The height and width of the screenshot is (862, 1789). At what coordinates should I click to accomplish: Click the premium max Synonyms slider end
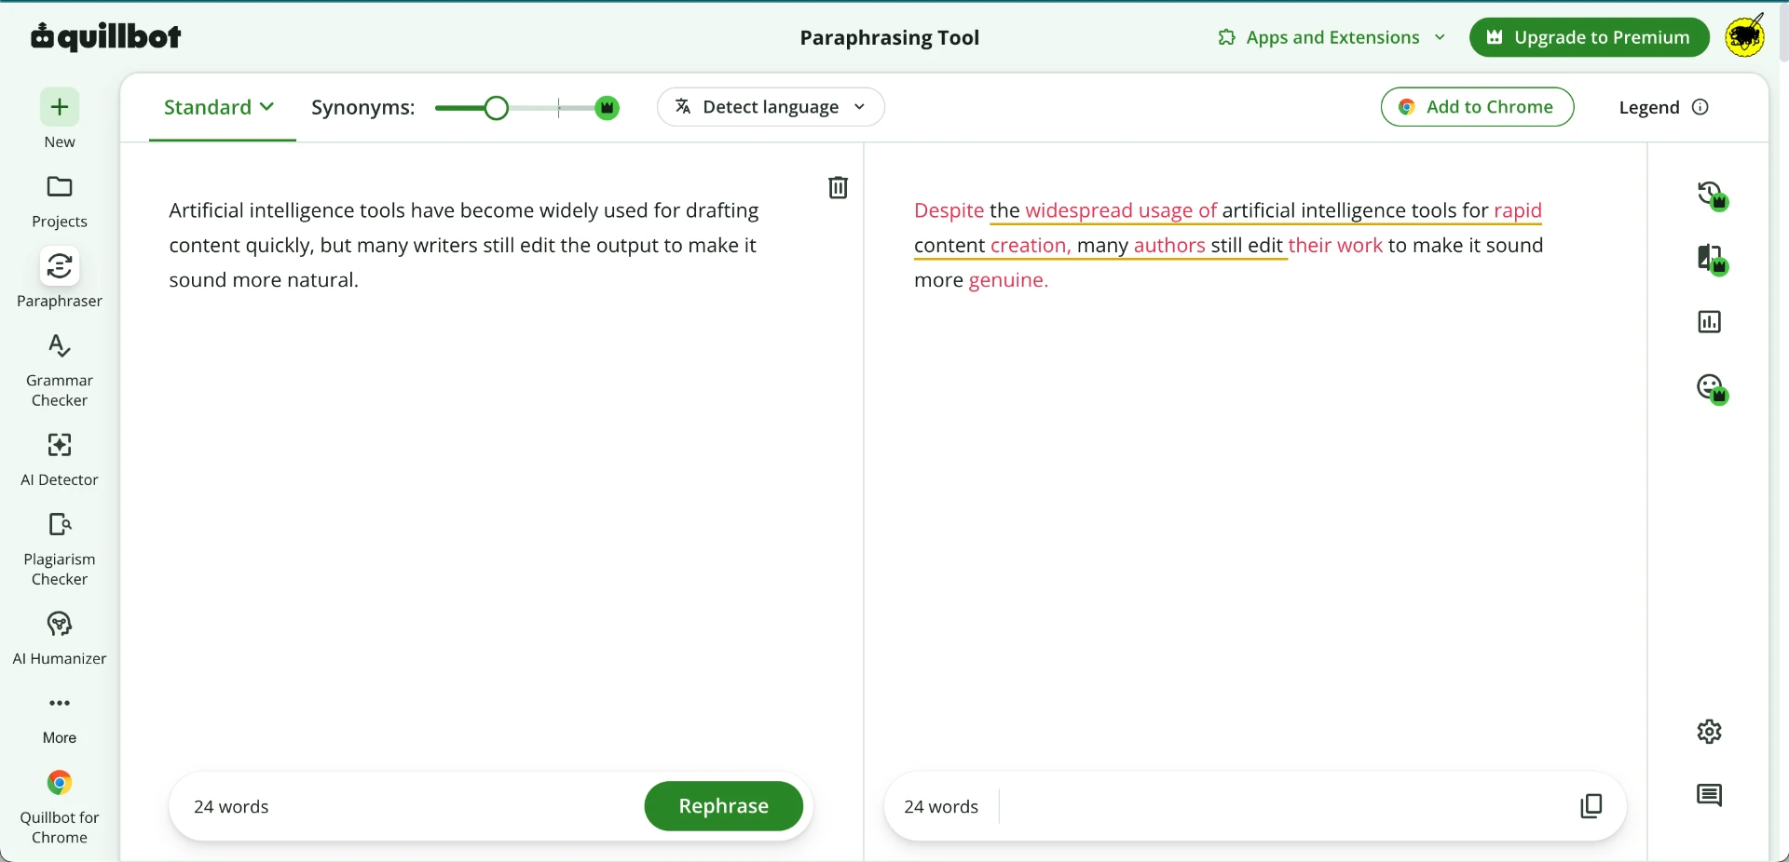(608, 109)
